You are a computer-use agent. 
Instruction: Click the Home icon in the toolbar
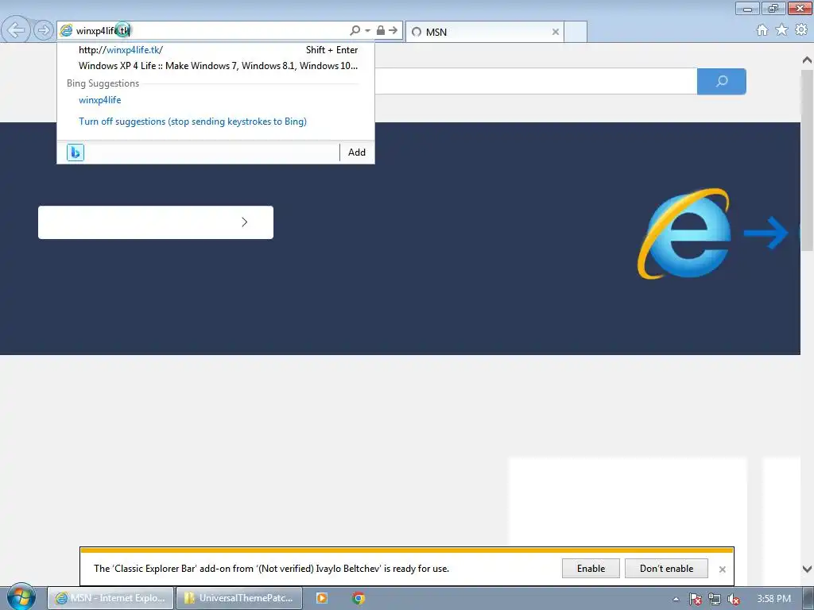(x=762, y=30)
